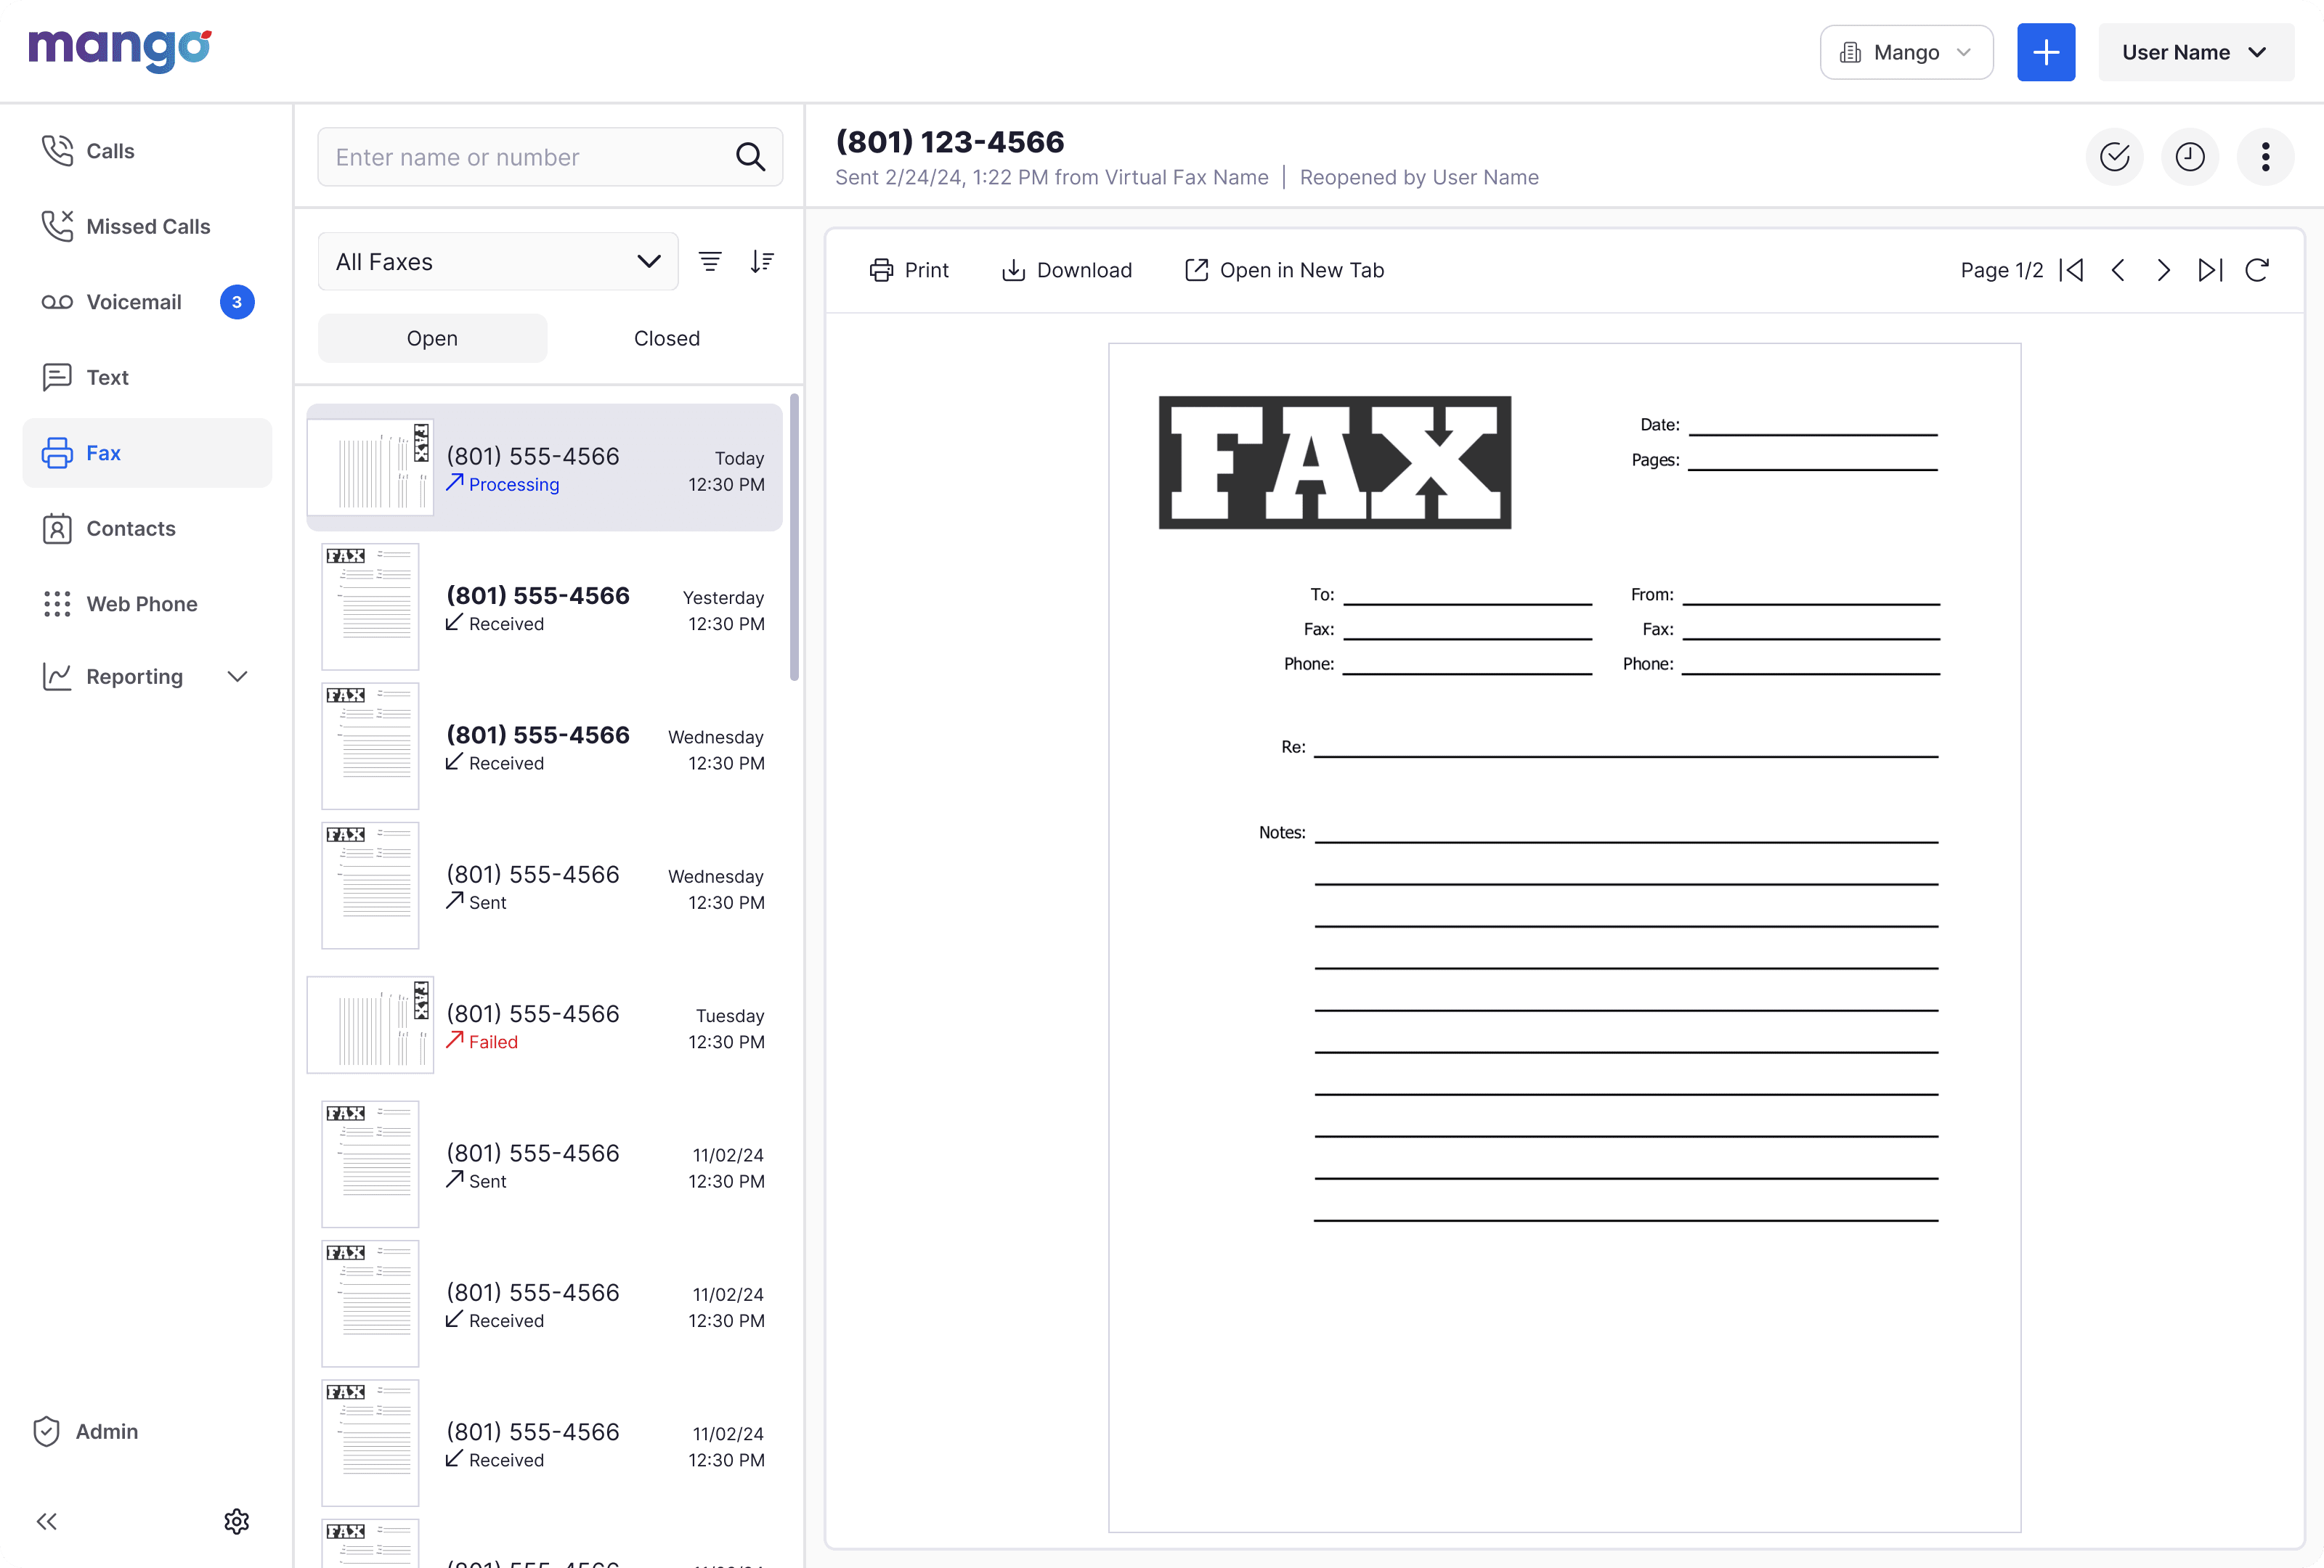Open the 11/02/24 Sent fax
This screenshot has width=2324, height=1568.
(x=544, y=1165)
